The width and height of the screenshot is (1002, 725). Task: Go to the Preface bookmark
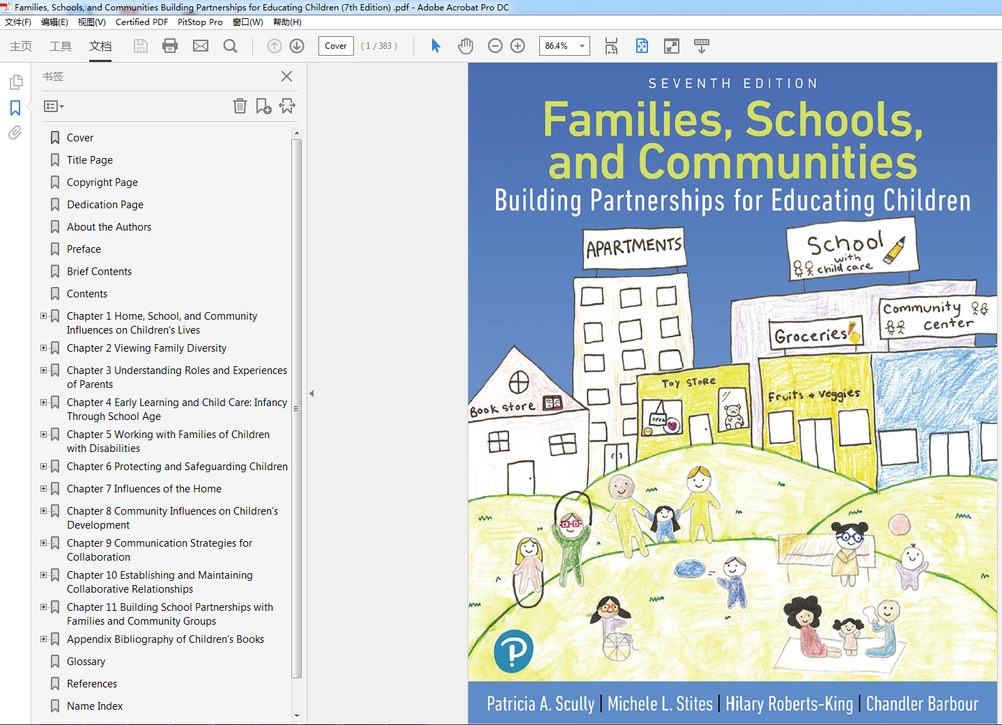[84, 249]
